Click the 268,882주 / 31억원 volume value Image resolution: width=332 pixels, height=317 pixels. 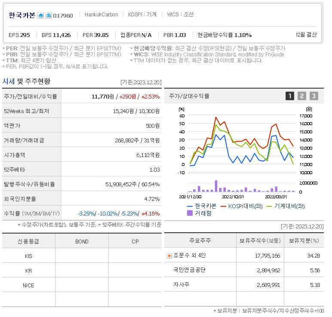pyautogui.click(x=137, y=141)
